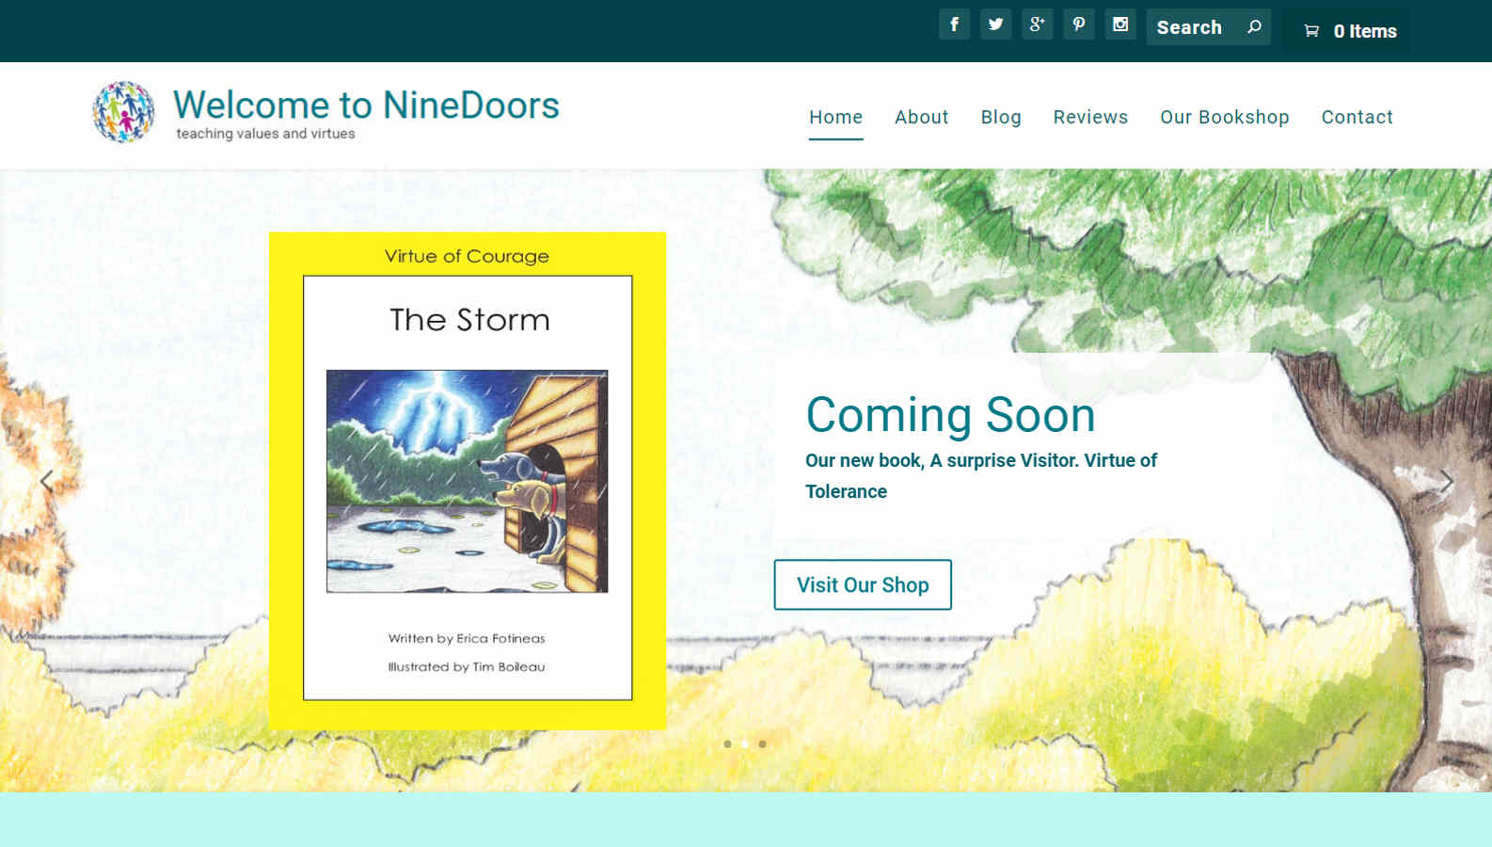Open the Instagram icon link
The width and height of the screenshot is (1492, 847).
point(1119,24)
